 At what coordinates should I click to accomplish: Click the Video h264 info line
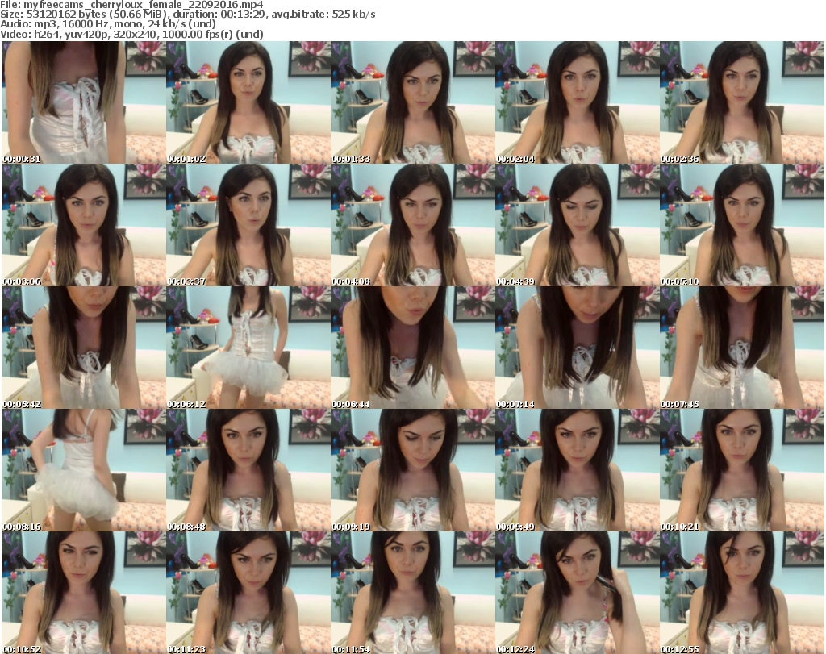click(131, 34)
